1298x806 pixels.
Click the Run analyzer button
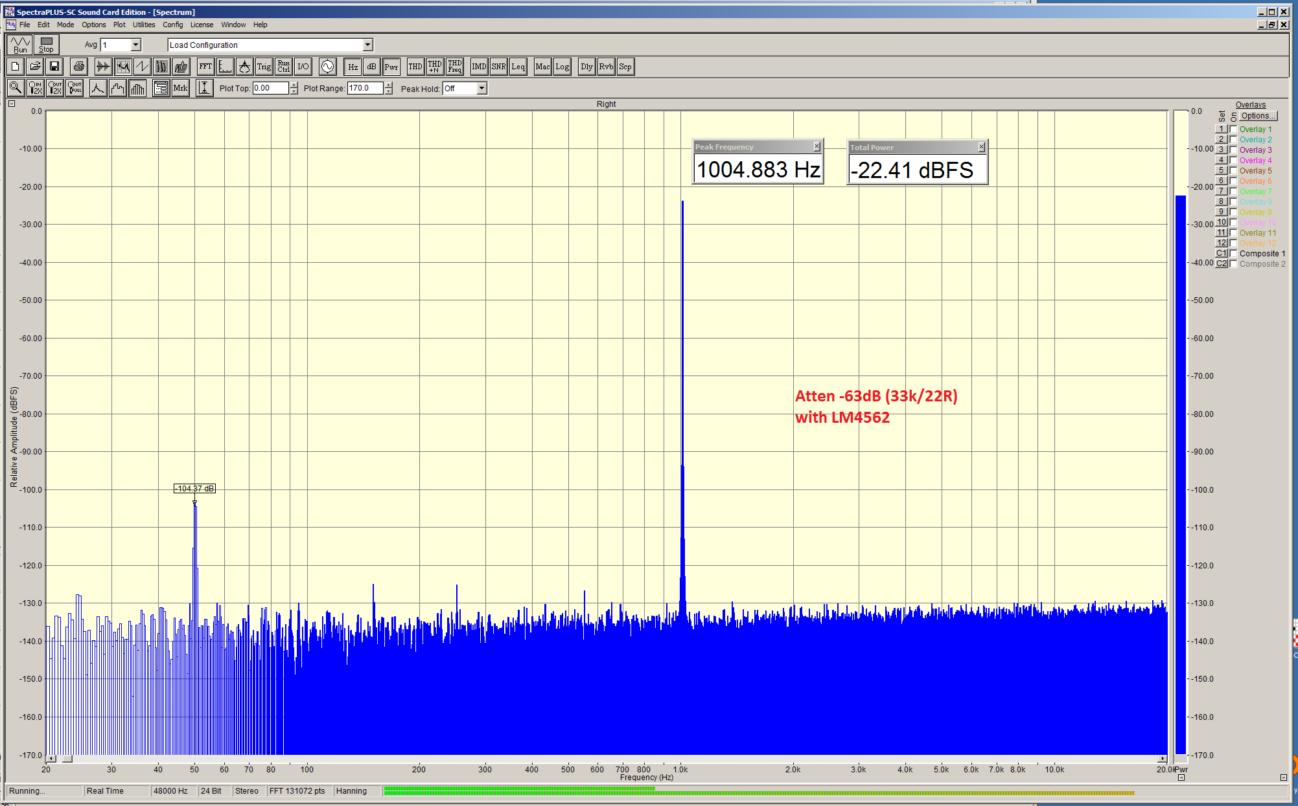(20, 45)
